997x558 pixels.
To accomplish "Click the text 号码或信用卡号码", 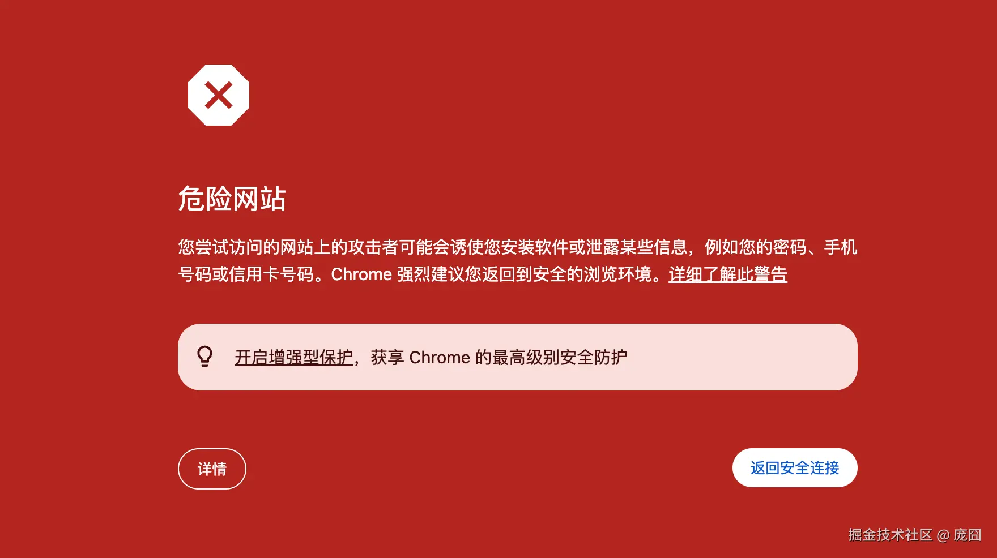I will point(246,274).
